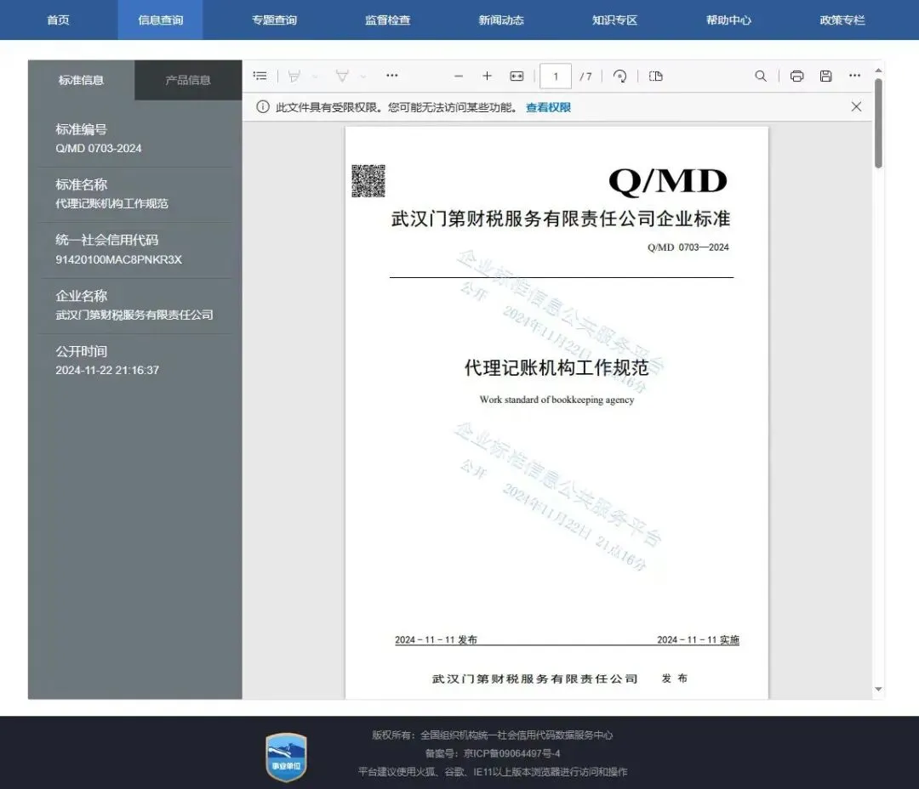
Task: Open the 帮助中心 navigation item
Action: pos(728,20)
